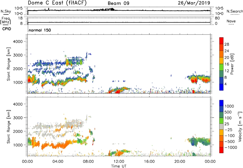Click the 'Time UT' axis title

[119, 166]
